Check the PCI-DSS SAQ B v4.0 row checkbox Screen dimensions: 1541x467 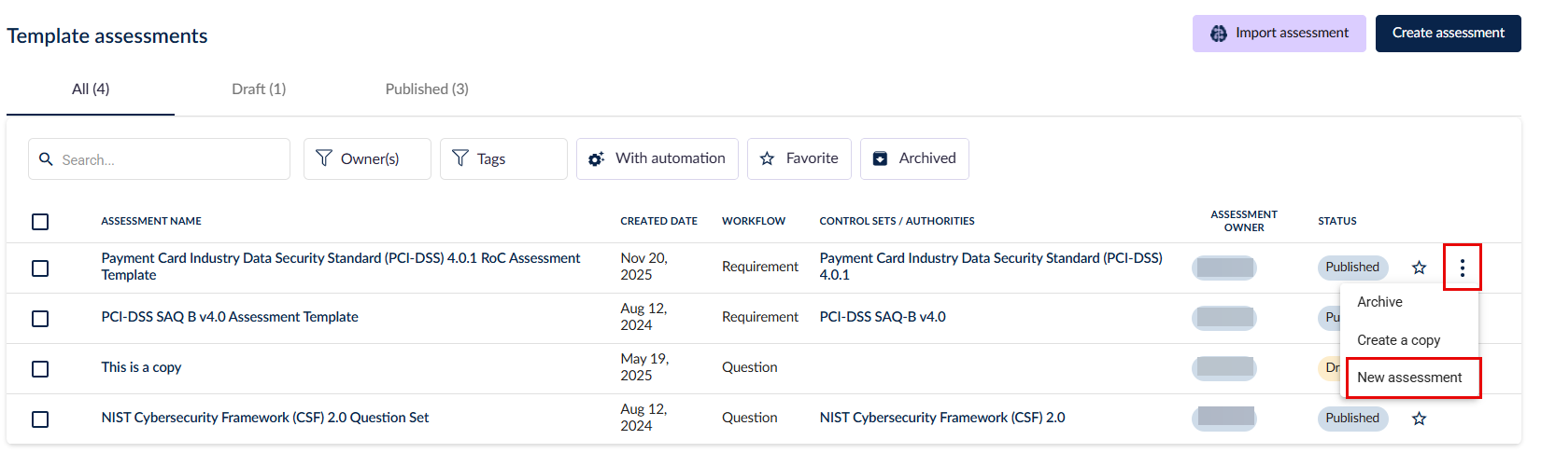click(40, 319)
